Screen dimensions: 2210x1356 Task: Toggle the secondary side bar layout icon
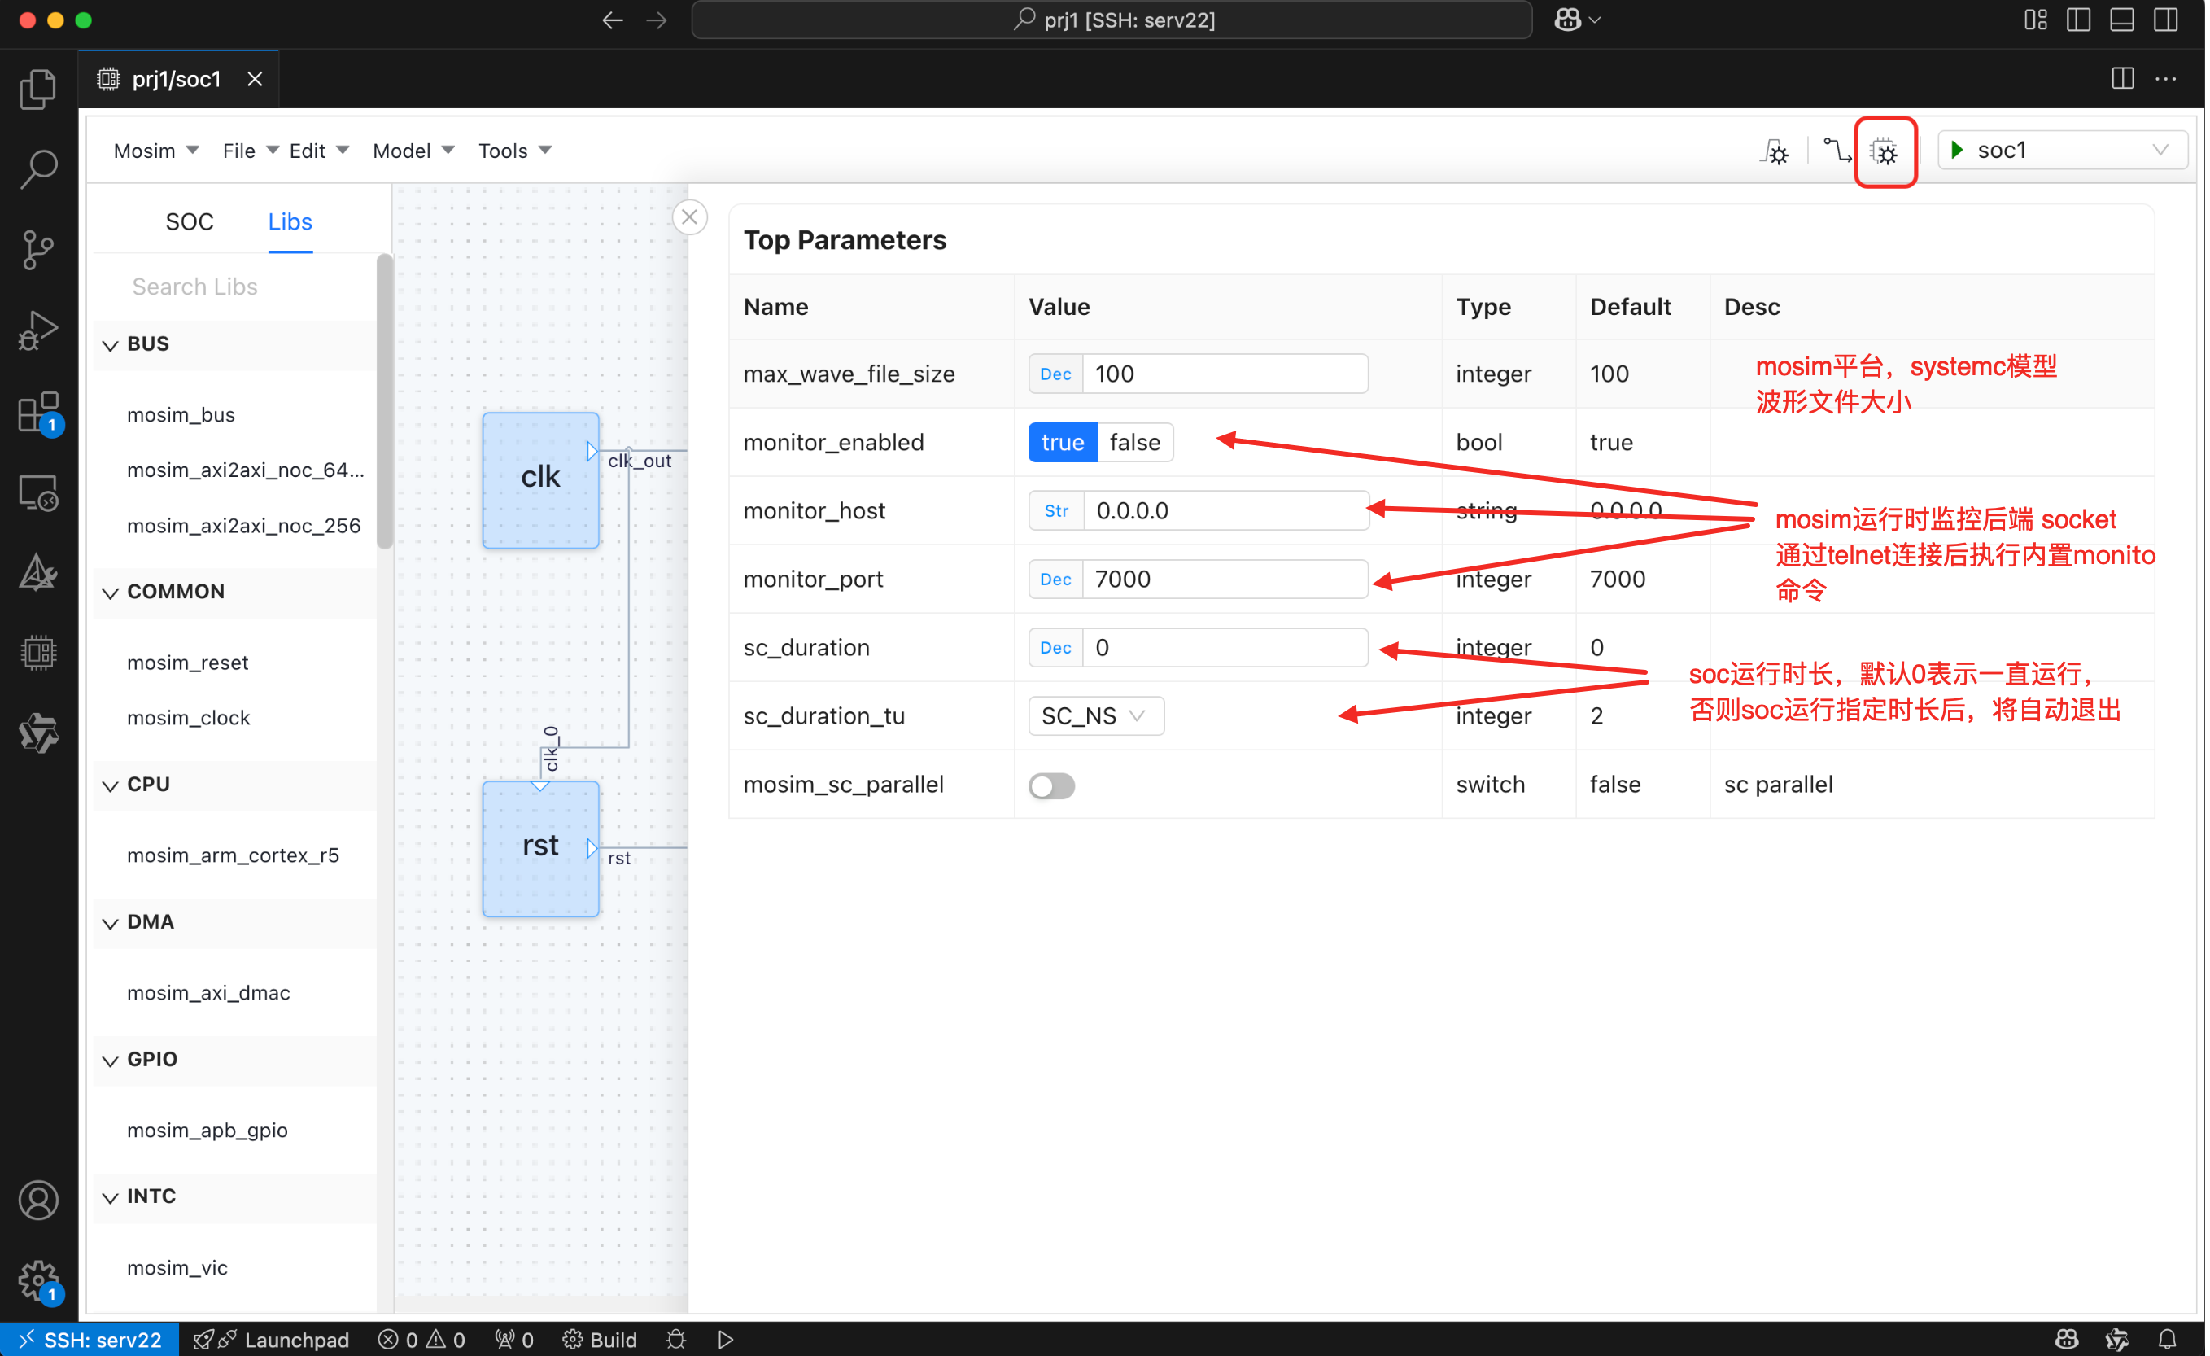pyautogui.click(x=2165, y=20)
